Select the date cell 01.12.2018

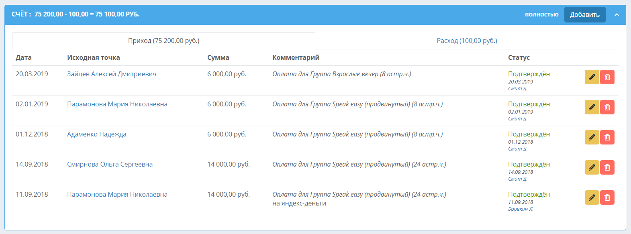pyautogui.click(x=32, y=134)
